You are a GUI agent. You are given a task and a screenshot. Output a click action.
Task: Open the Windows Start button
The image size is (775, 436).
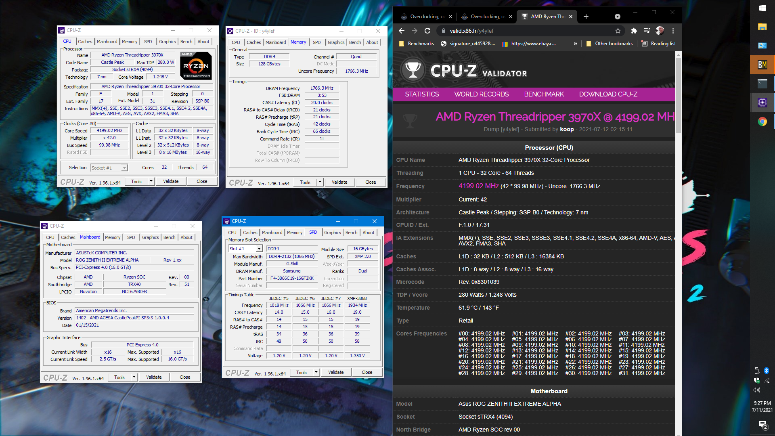click(762, 8)
